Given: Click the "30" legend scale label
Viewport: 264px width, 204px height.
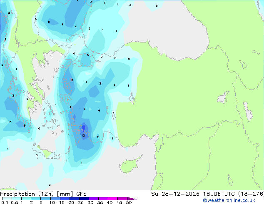Looking at the screenshot, I should 90,202.
